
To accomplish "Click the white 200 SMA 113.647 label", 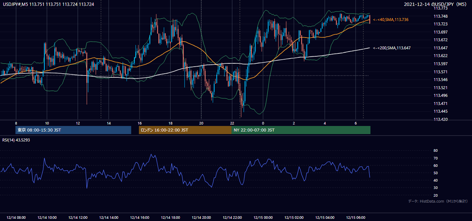I will [x=392, y=48].
